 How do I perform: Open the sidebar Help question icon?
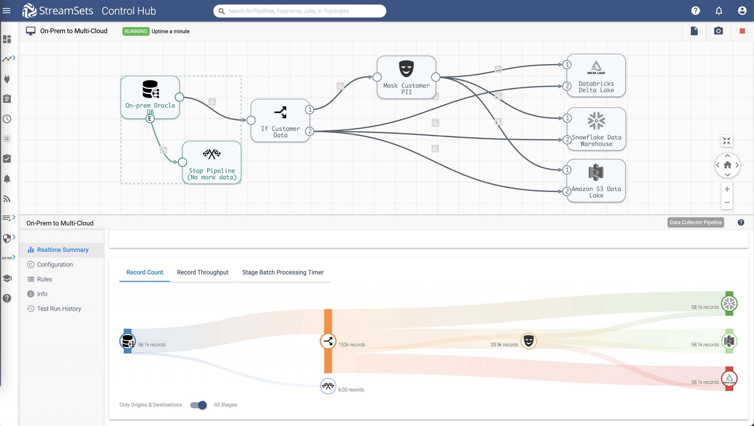pos(7,298)
